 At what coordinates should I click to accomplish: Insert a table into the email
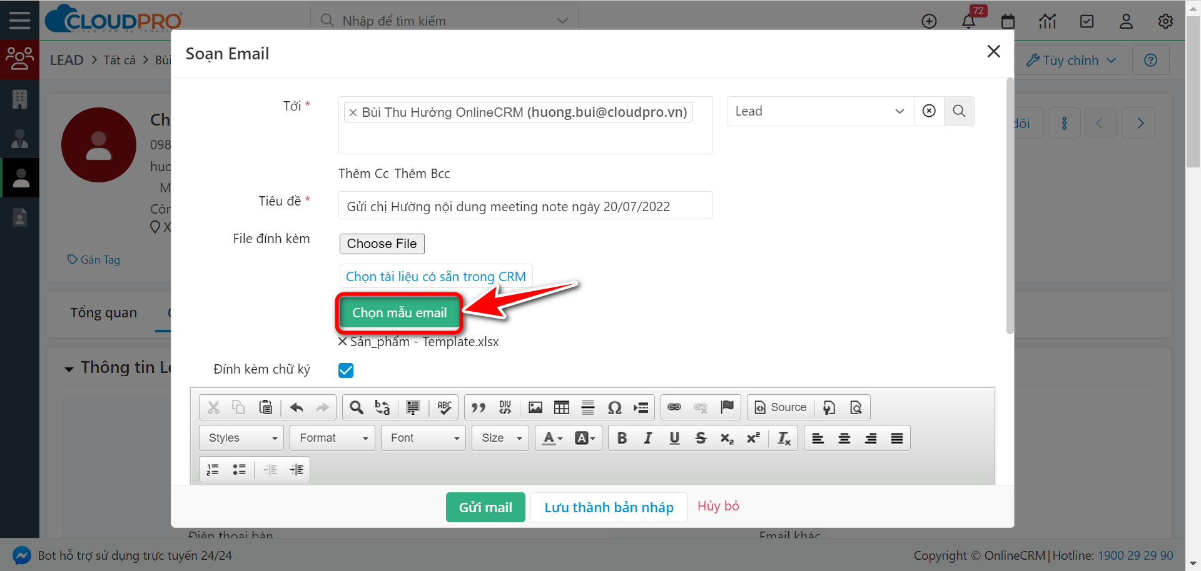click(562, 407)
